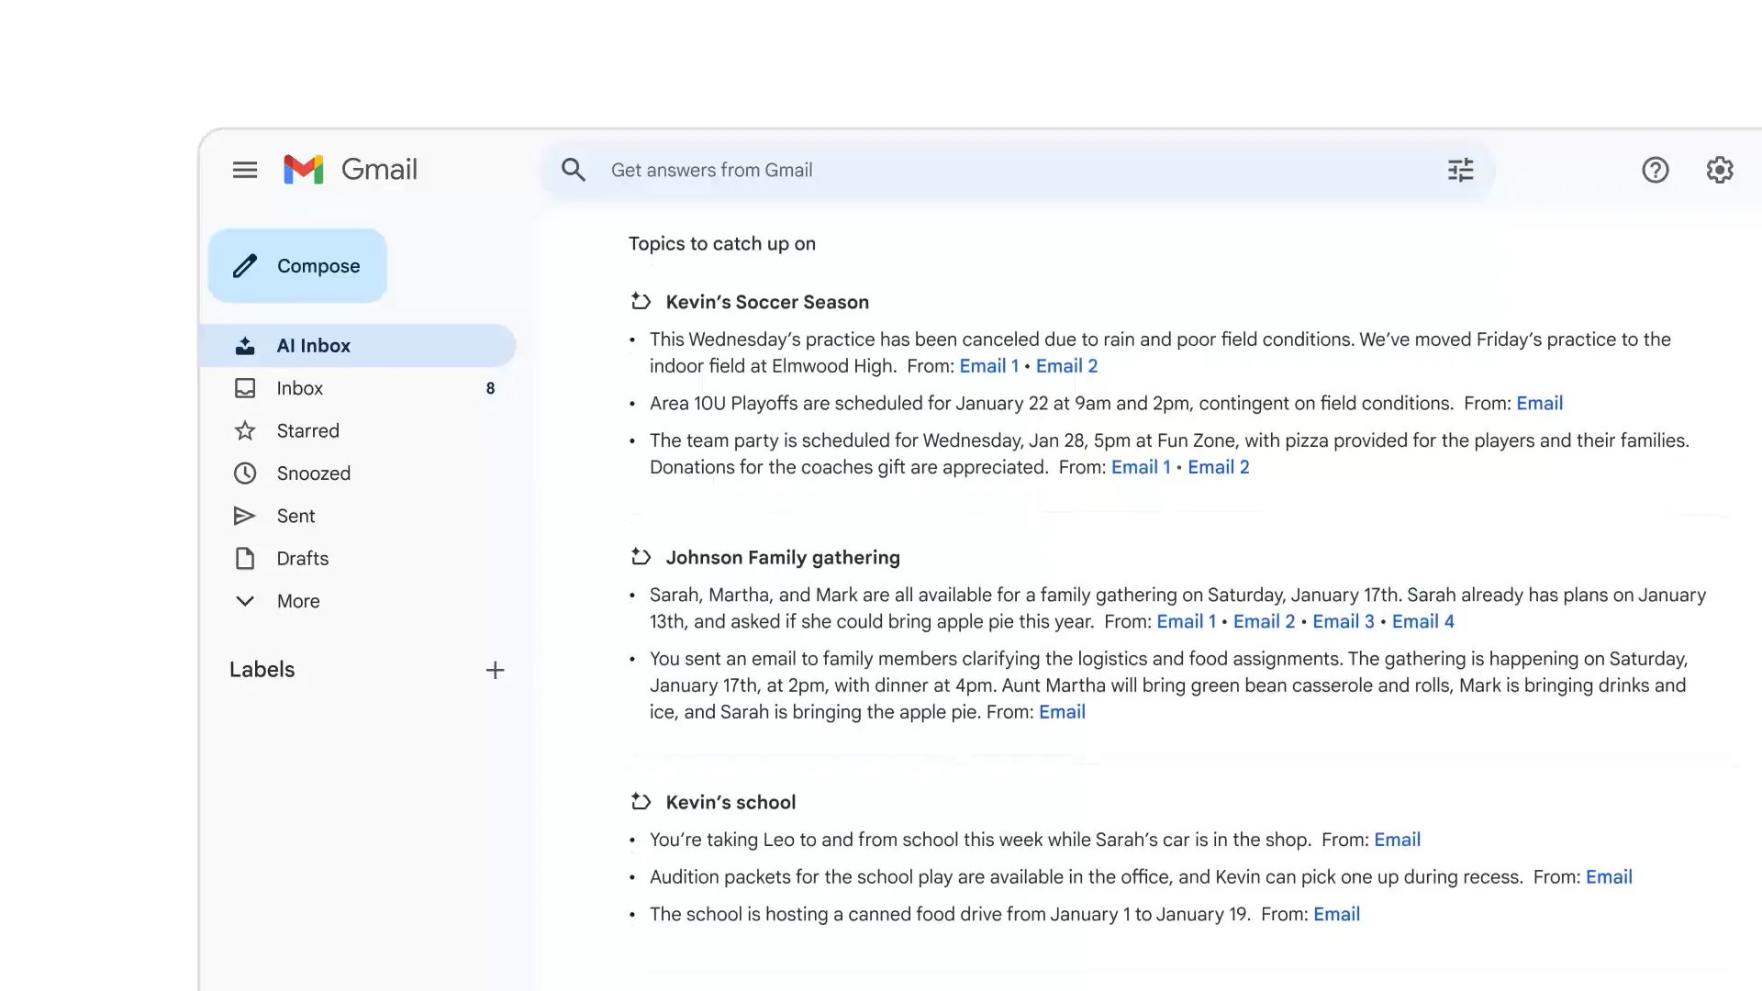Open the playoffs source Email link

[x=1539, y=404]
